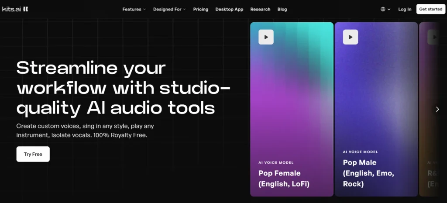Expand the Designed For menu
Screen dimensions: 447x203
tap(169, 9)
